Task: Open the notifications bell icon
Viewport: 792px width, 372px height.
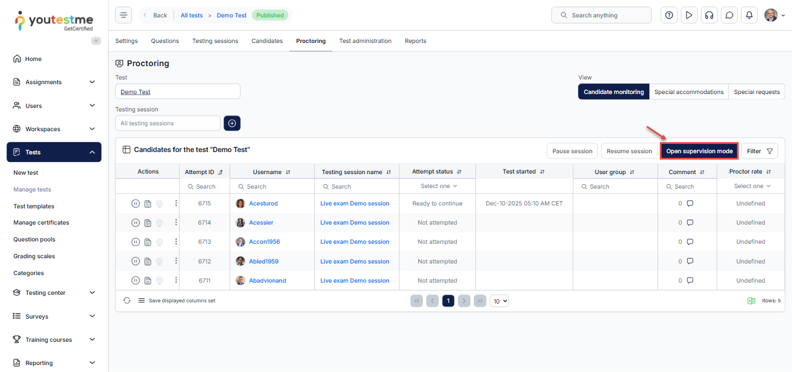Action: tap(749, 15)
